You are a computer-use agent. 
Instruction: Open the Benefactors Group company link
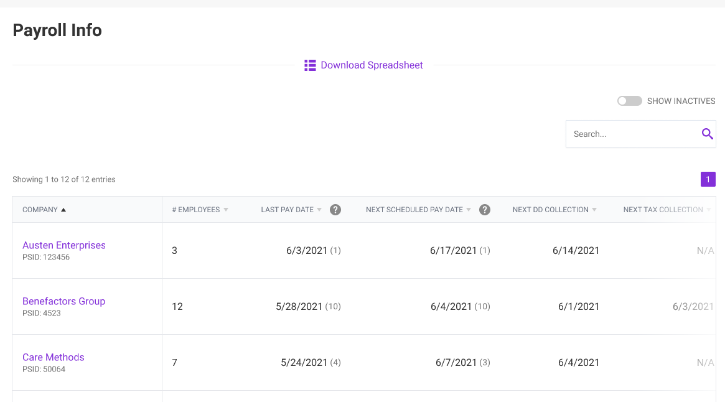[x=63, y=301]
